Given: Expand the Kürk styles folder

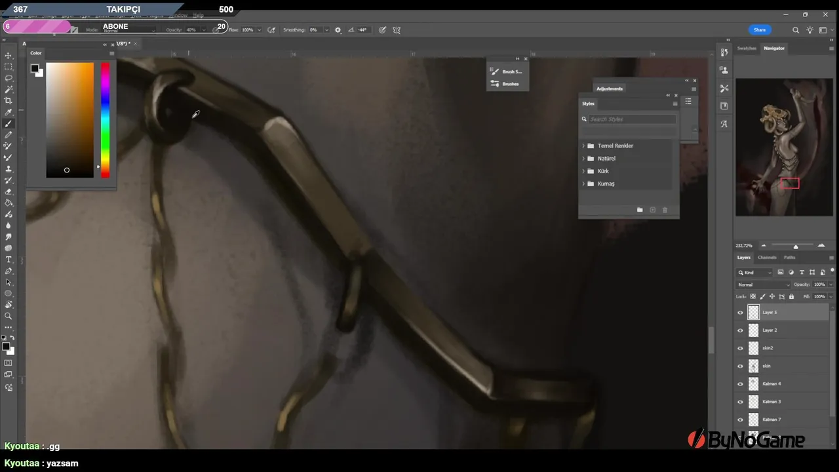Looking at the screenshot, I should coord(583,171).
